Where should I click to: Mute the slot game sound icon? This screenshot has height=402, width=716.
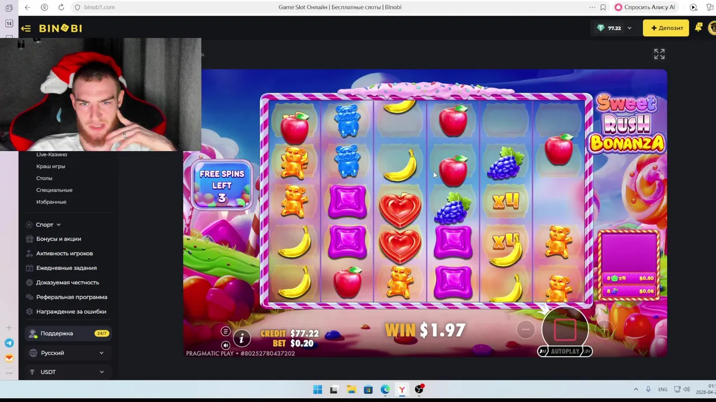225,346
